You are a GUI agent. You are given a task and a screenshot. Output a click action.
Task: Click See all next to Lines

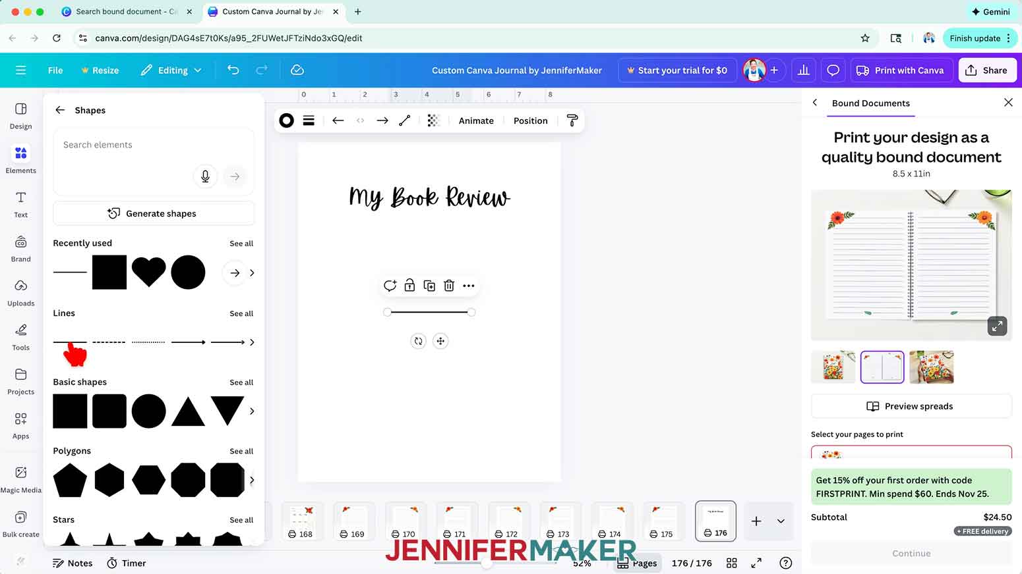(241, 313)
